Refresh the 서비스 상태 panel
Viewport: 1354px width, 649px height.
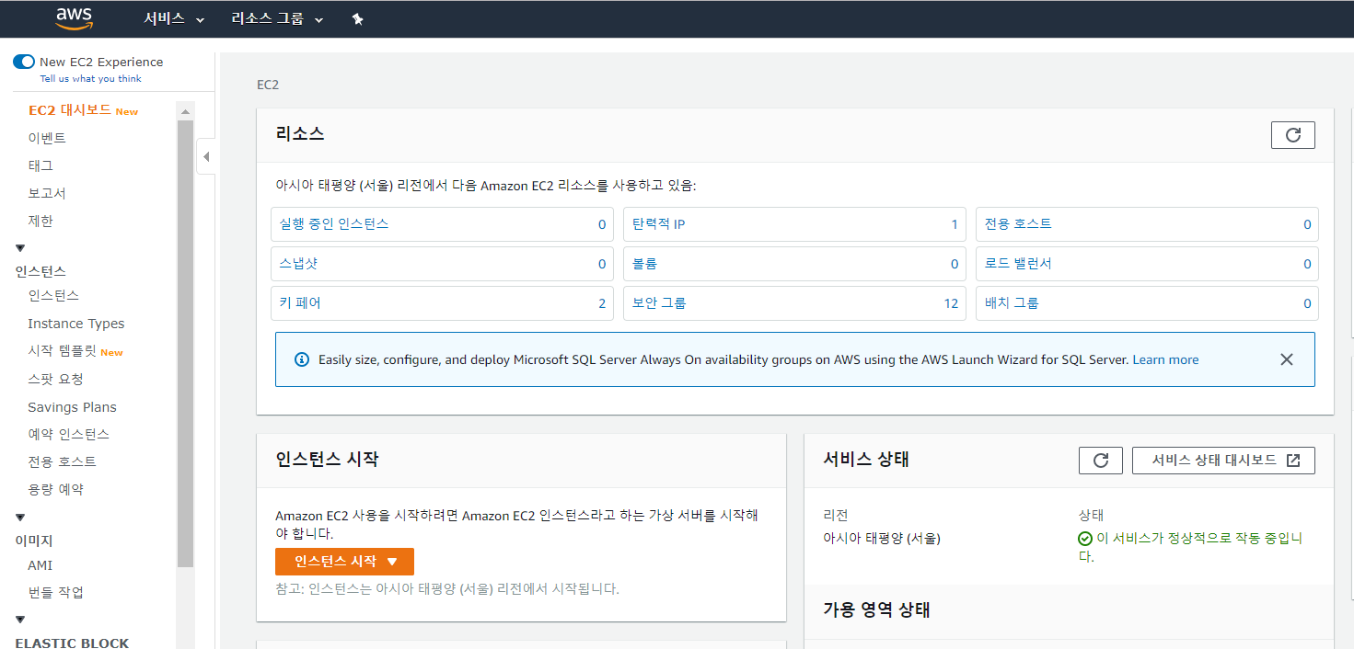[x=1100, y=461]
